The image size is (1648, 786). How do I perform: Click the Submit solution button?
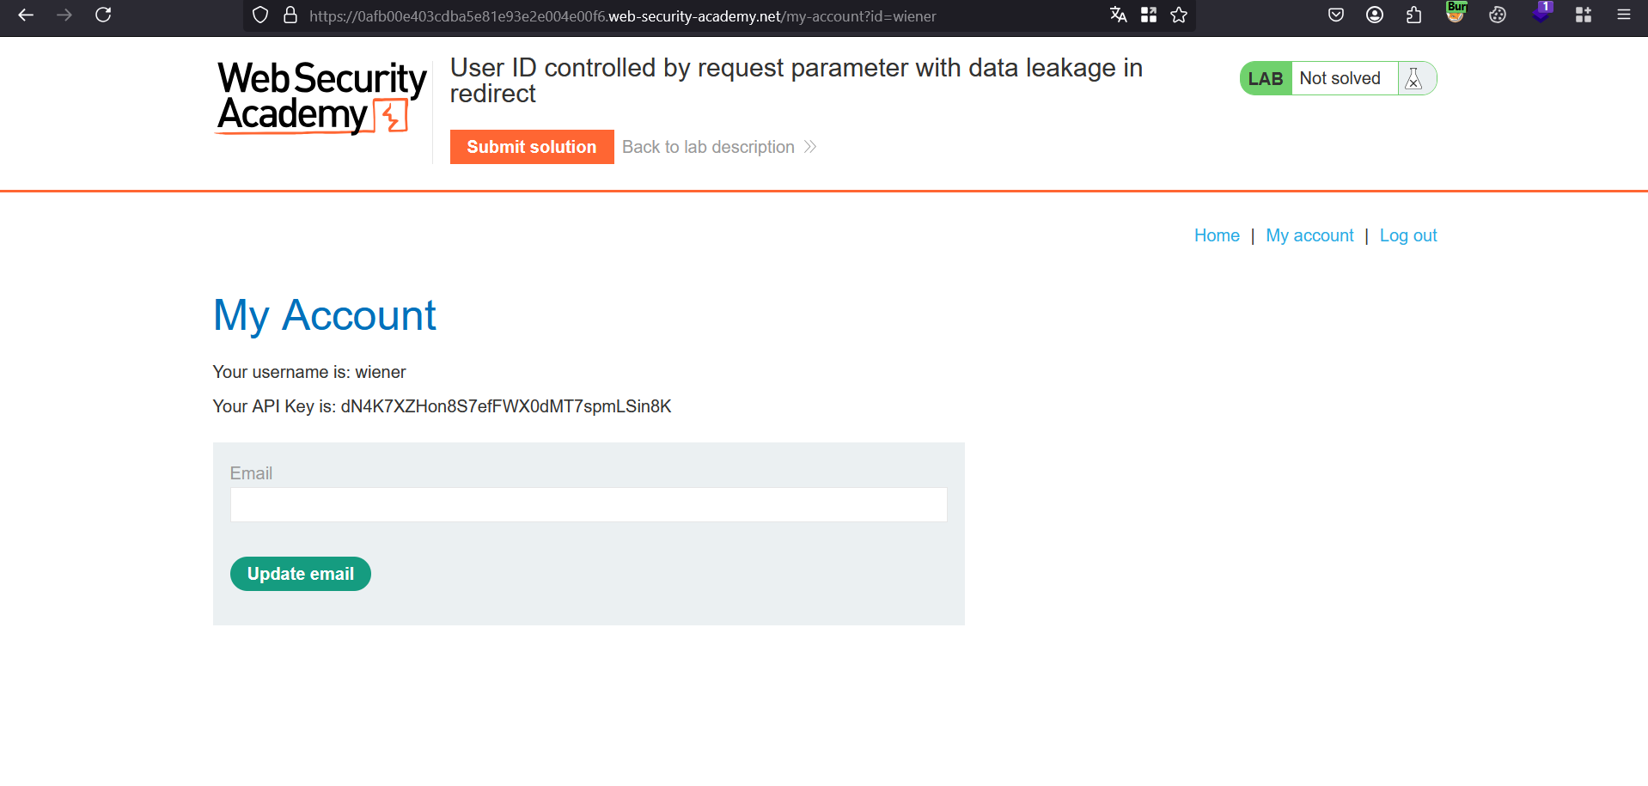(x=531, y=147)
